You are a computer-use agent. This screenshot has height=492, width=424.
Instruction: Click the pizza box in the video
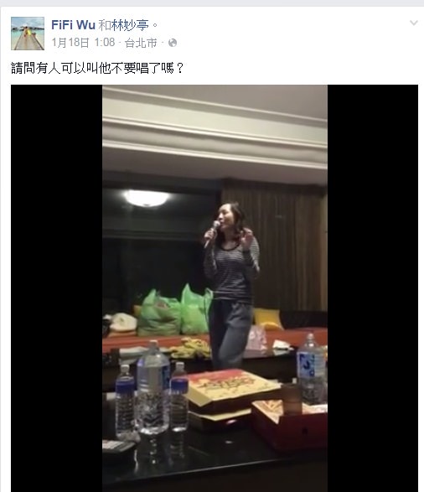click(x=232, y=386)
